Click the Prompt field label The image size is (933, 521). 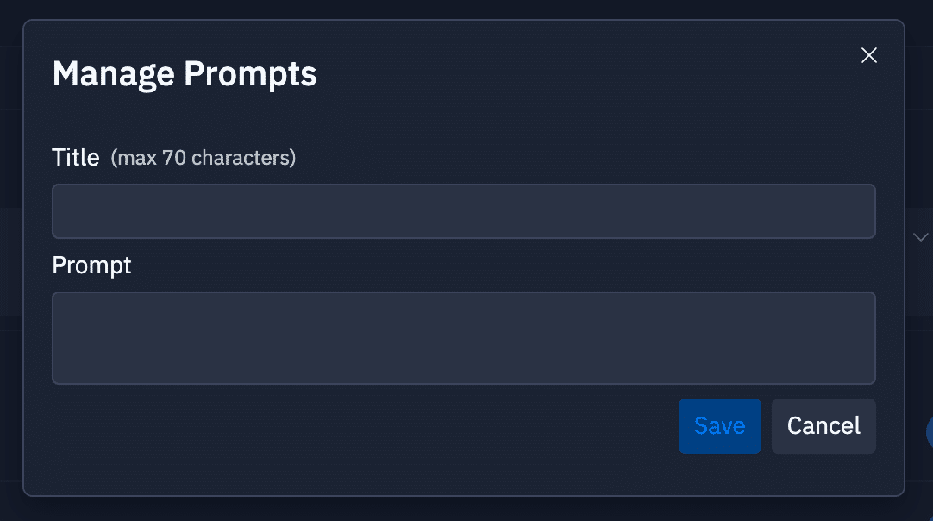(91, 265)
